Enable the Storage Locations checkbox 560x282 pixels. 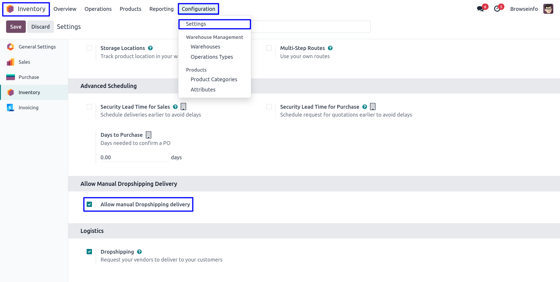(x=89, y=48)
